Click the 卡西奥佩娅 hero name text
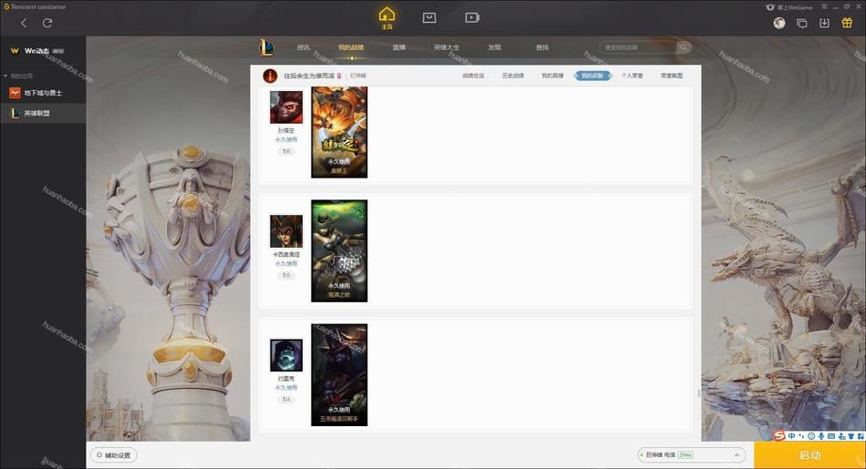 click(x=286, y=255)
